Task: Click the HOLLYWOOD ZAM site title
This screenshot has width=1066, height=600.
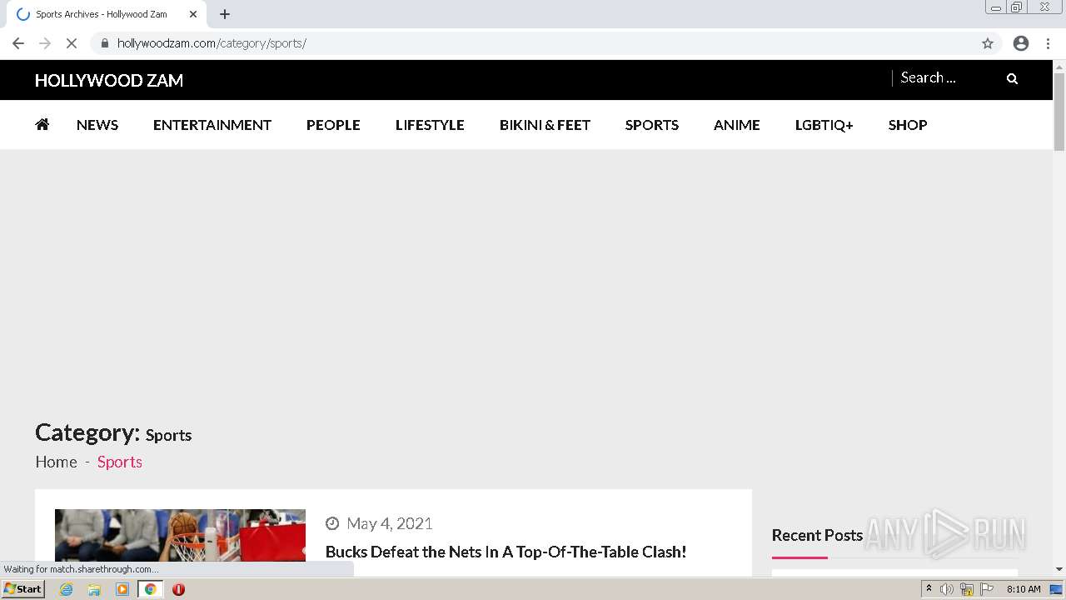Action: click(109, 80)
